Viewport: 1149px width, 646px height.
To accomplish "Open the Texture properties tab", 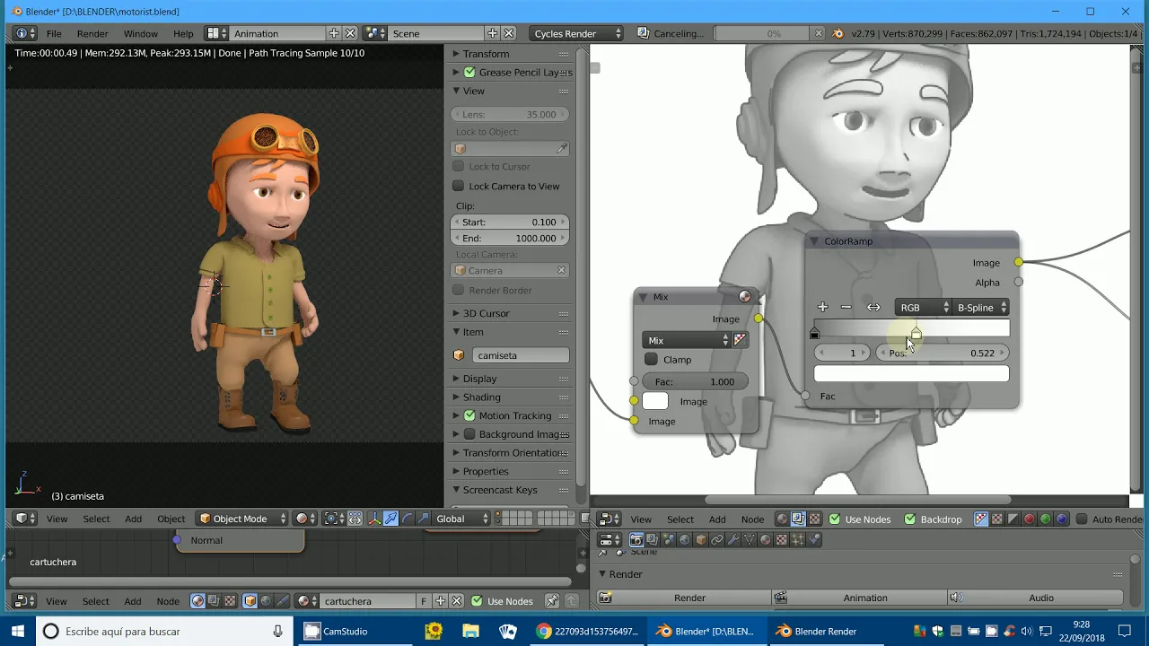I will (x=782, y=539).
